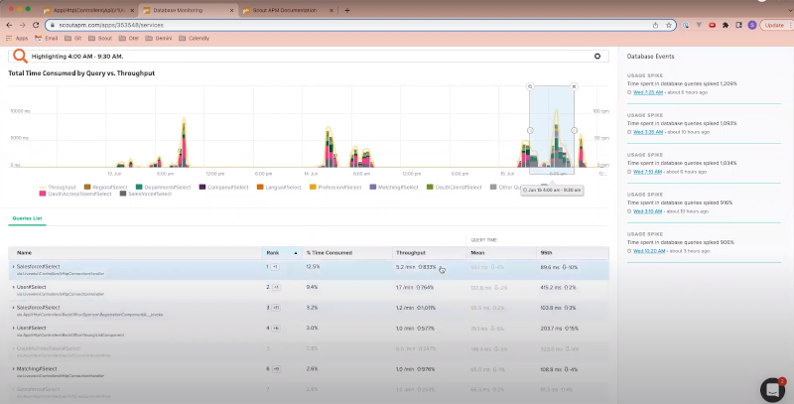Screen dimensions: 794x404
Task: Open the Wed 7:25 AM usage spike link
Action: [x=646, y=90]
